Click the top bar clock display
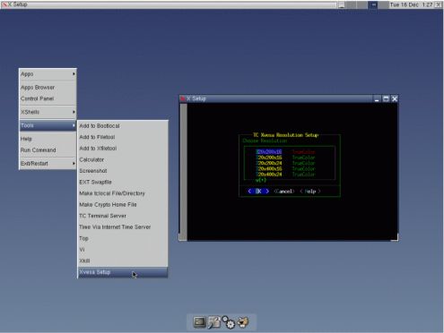Viewport: 444px width, 333px height. pos(411,4)
